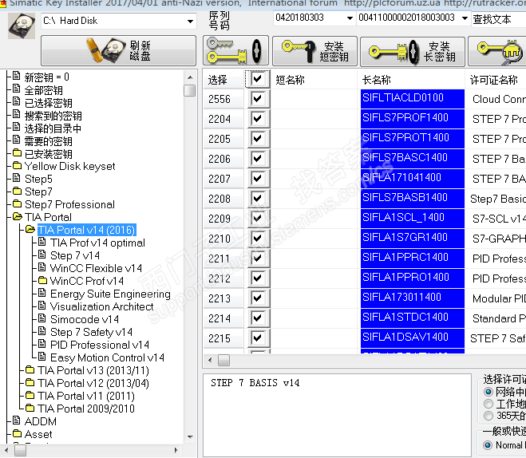Screen dimensions: 526x458
Task: Click the tree scrollbar down arrow
Action: click(x=190, y=437)
